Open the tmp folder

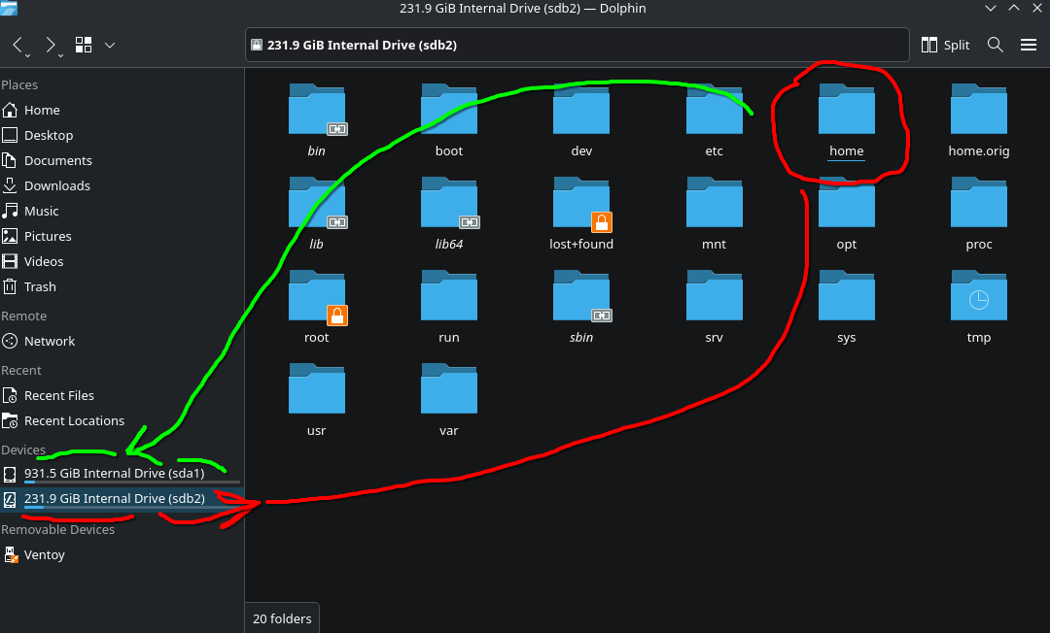(x=979, y=308)
